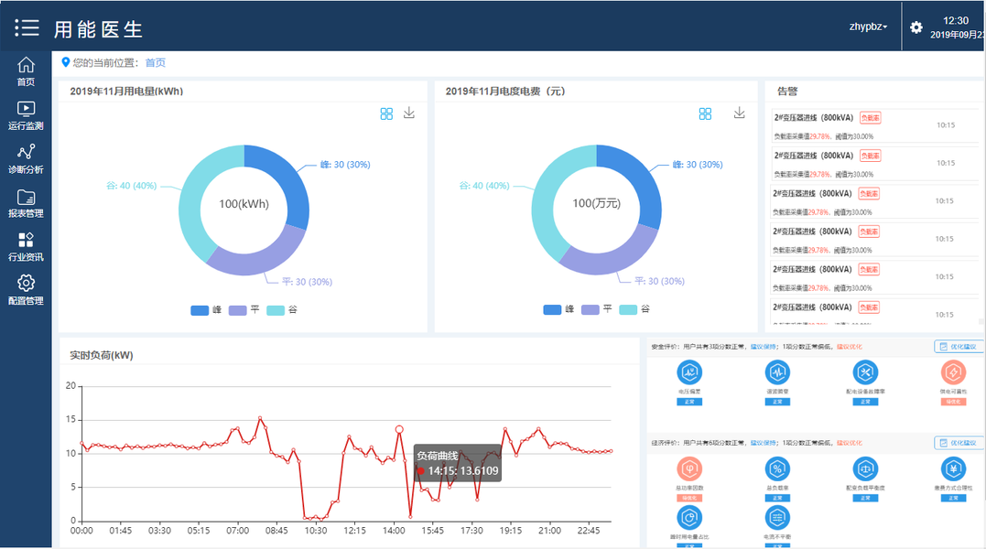Viewport: 986px width, 549px height.
Task: Go to 首页 in the sidebar
Action: [26, 71]
